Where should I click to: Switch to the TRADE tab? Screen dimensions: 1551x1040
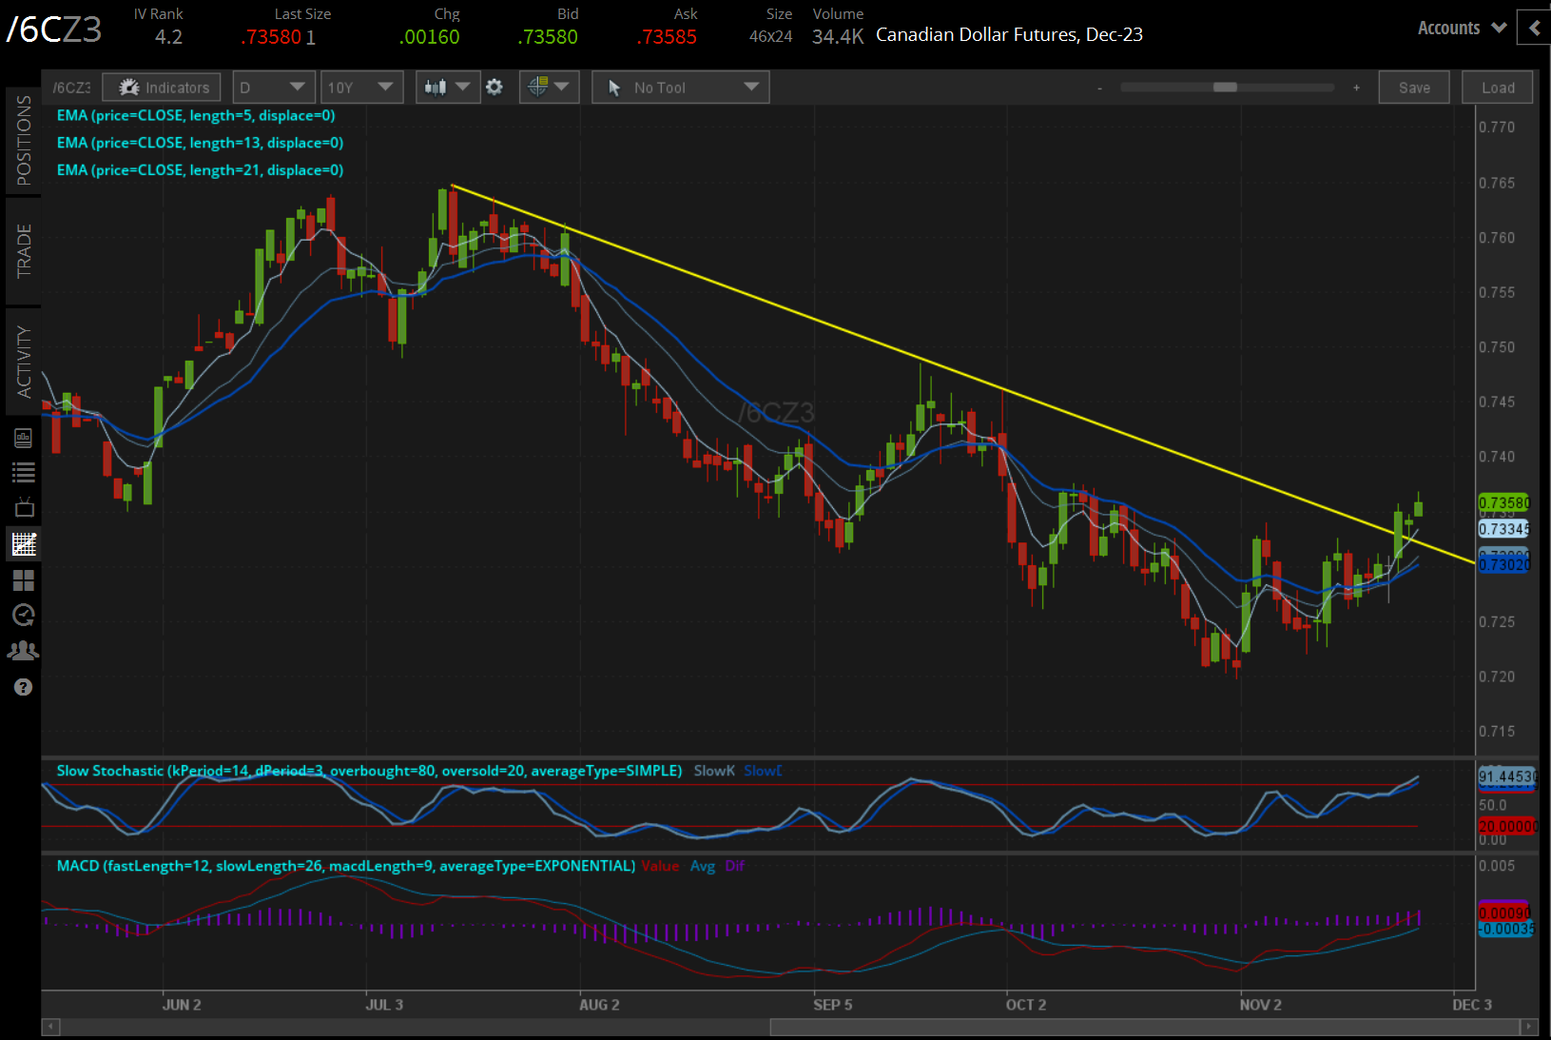coord(23,250)
